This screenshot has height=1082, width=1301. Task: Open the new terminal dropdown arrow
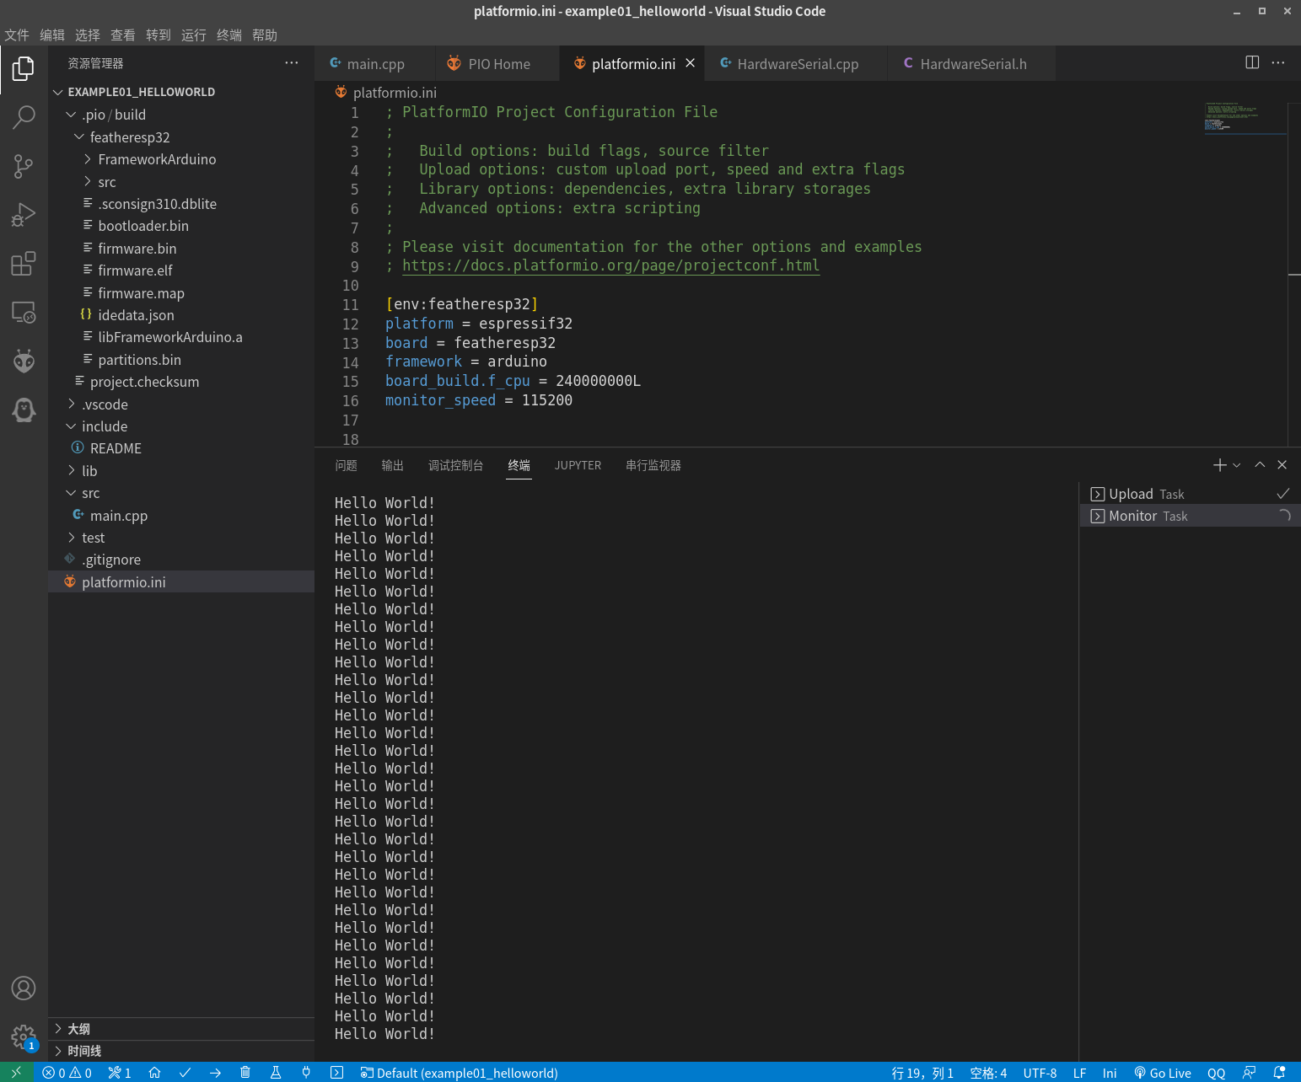click(x=1237, y=465)
